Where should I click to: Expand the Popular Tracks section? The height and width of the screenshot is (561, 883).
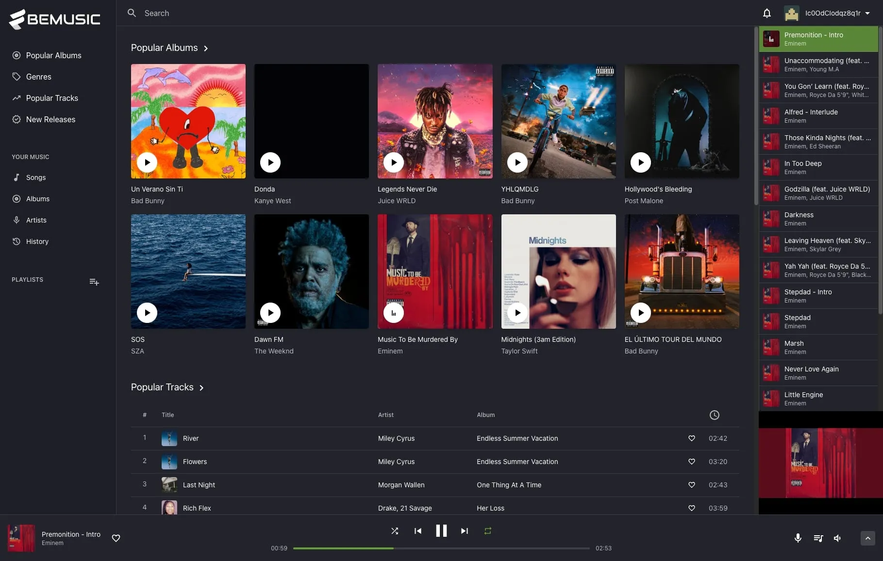click(201, 387)
